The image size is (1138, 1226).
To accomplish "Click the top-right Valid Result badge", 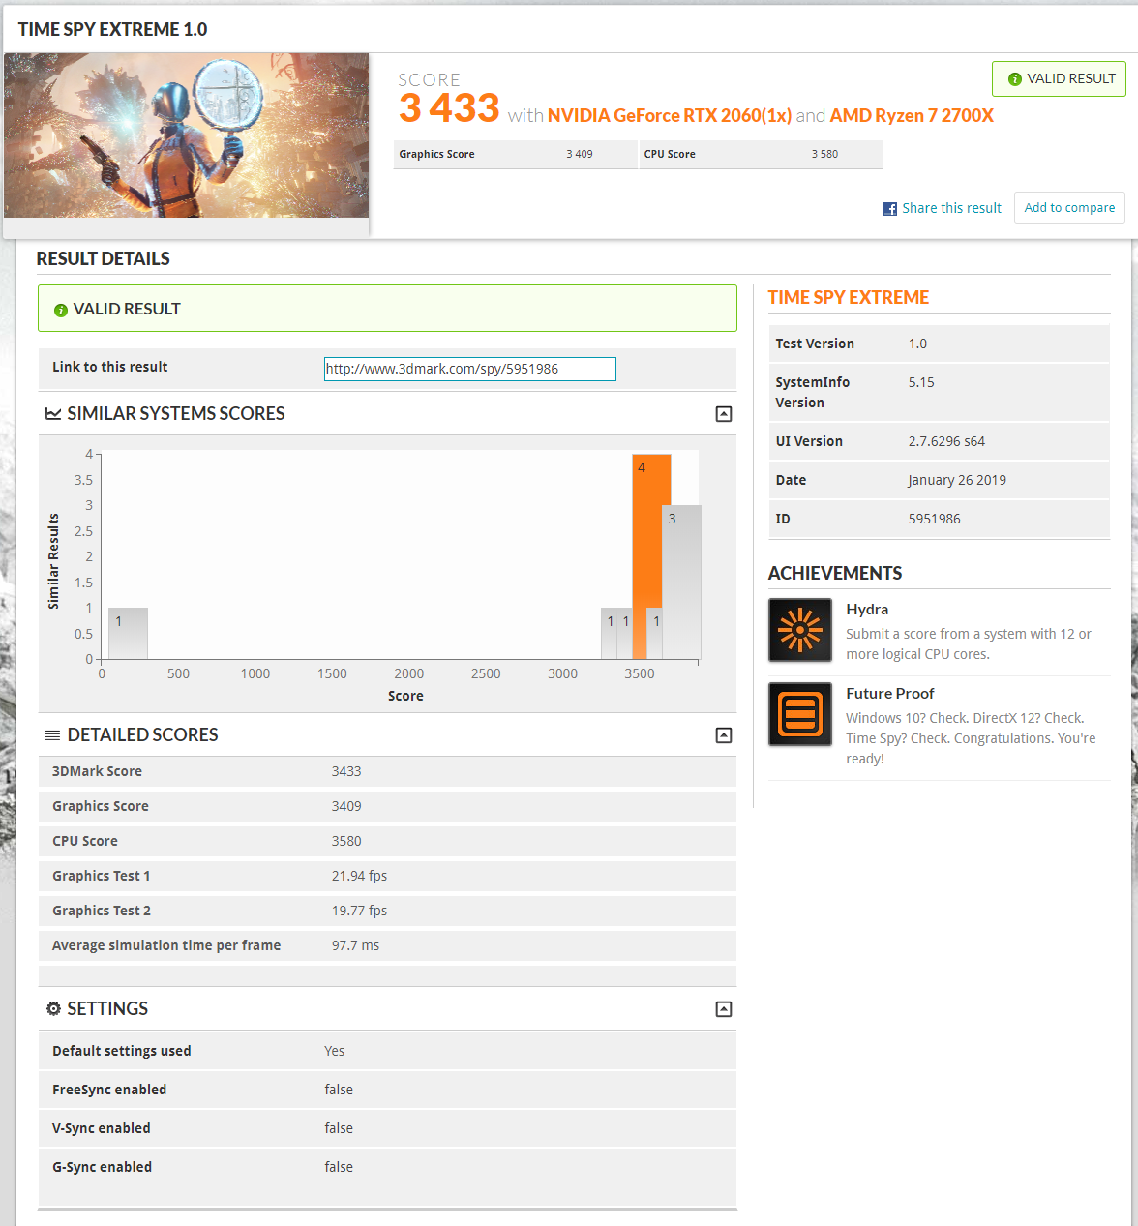I will tap(1059, 79).
